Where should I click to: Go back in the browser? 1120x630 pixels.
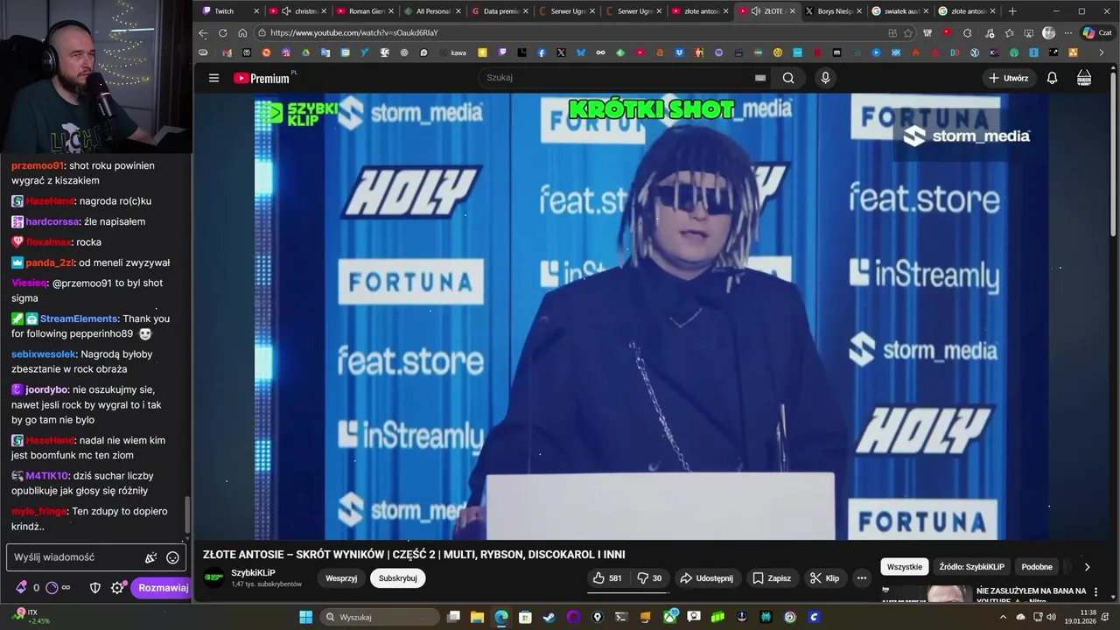point(203,33)
